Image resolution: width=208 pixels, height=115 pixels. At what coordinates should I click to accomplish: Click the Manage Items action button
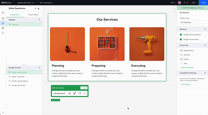click(x=60, y=93)
